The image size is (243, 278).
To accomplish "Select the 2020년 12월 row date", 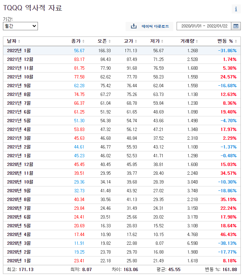I will click(x=20, y=165).
